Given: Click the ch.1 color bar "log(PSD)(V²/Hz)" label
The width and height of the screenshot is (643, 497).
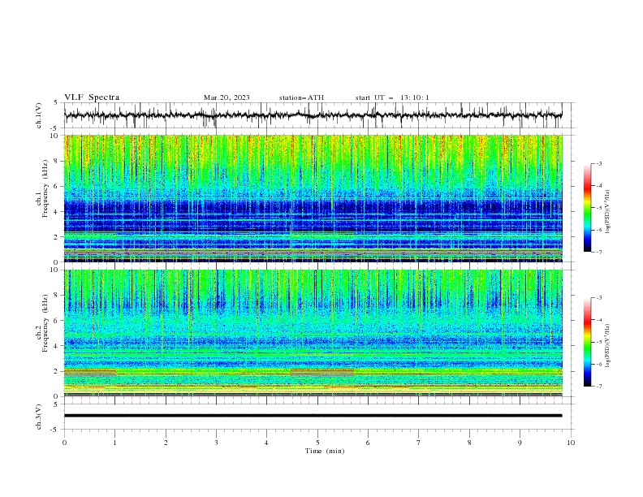Looking at the screenshot, I should (608, 212).
